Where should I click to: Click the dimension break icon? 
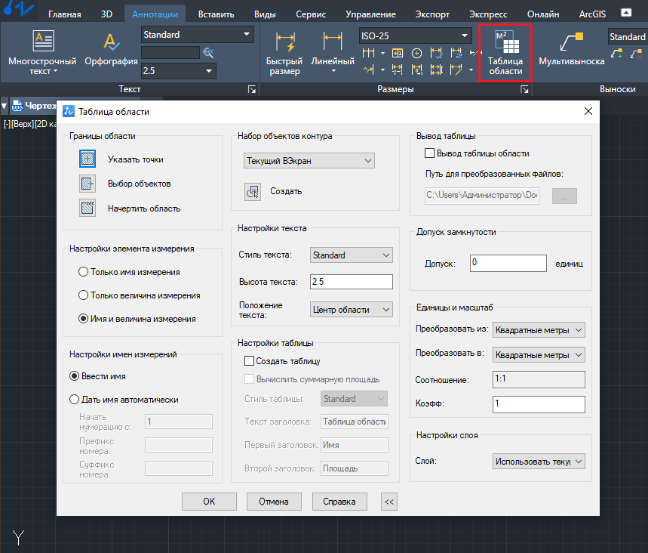pyautogui.click(x=397, y=70)
